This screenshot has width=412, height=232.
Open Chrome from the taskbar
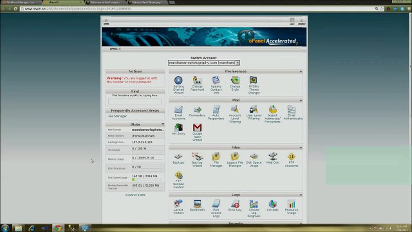[x=58, y=227]
